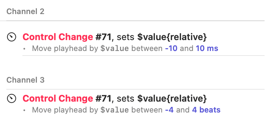Image resolution: width=273 pixels, height=135 pixels.
Task: Click the $value variable in Channel 2 action
Action: point(114,49)
